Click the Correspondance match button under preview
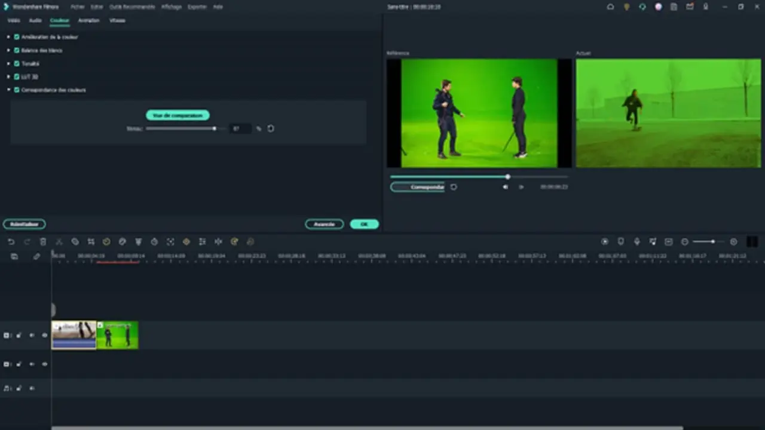This screenshot has height=430, width=765. point(418,187)
